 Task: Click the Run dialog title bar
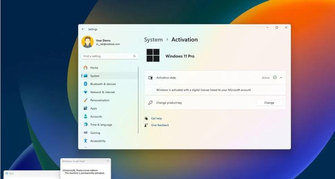point(32,174)
